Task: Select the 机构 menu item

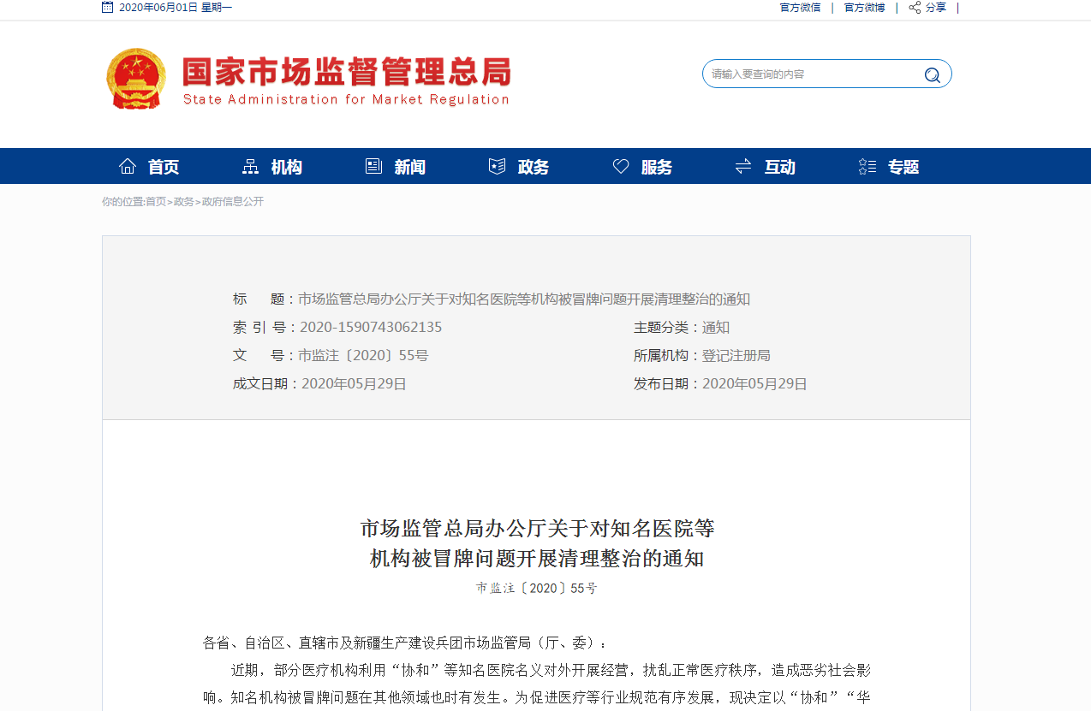Action: tap(286, 168)
